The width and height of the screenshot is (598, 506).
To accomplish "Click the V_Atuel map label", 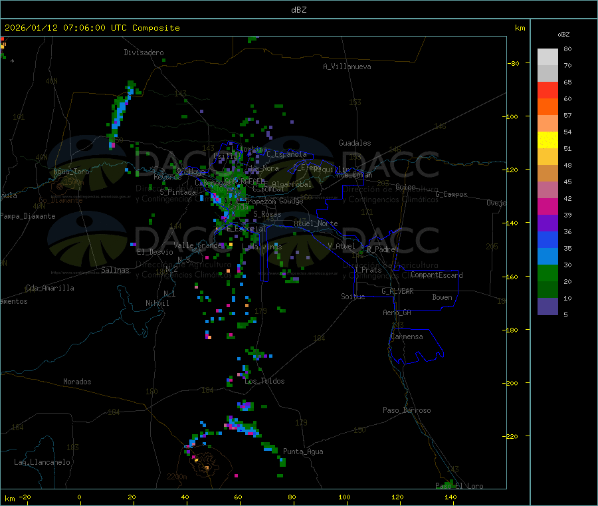I will click(342, 246).
